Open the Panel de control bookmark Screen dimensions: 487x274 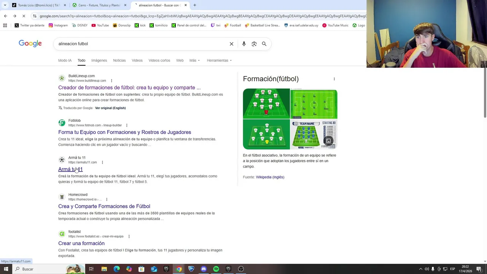coord(189,25)
